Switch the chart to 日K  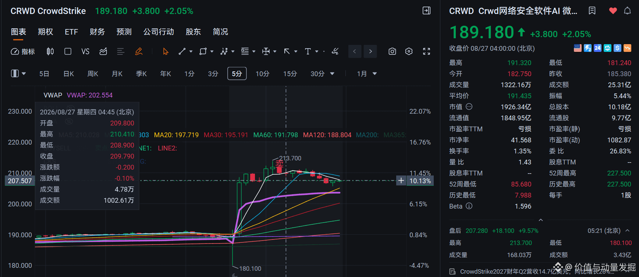click(69, 74)
